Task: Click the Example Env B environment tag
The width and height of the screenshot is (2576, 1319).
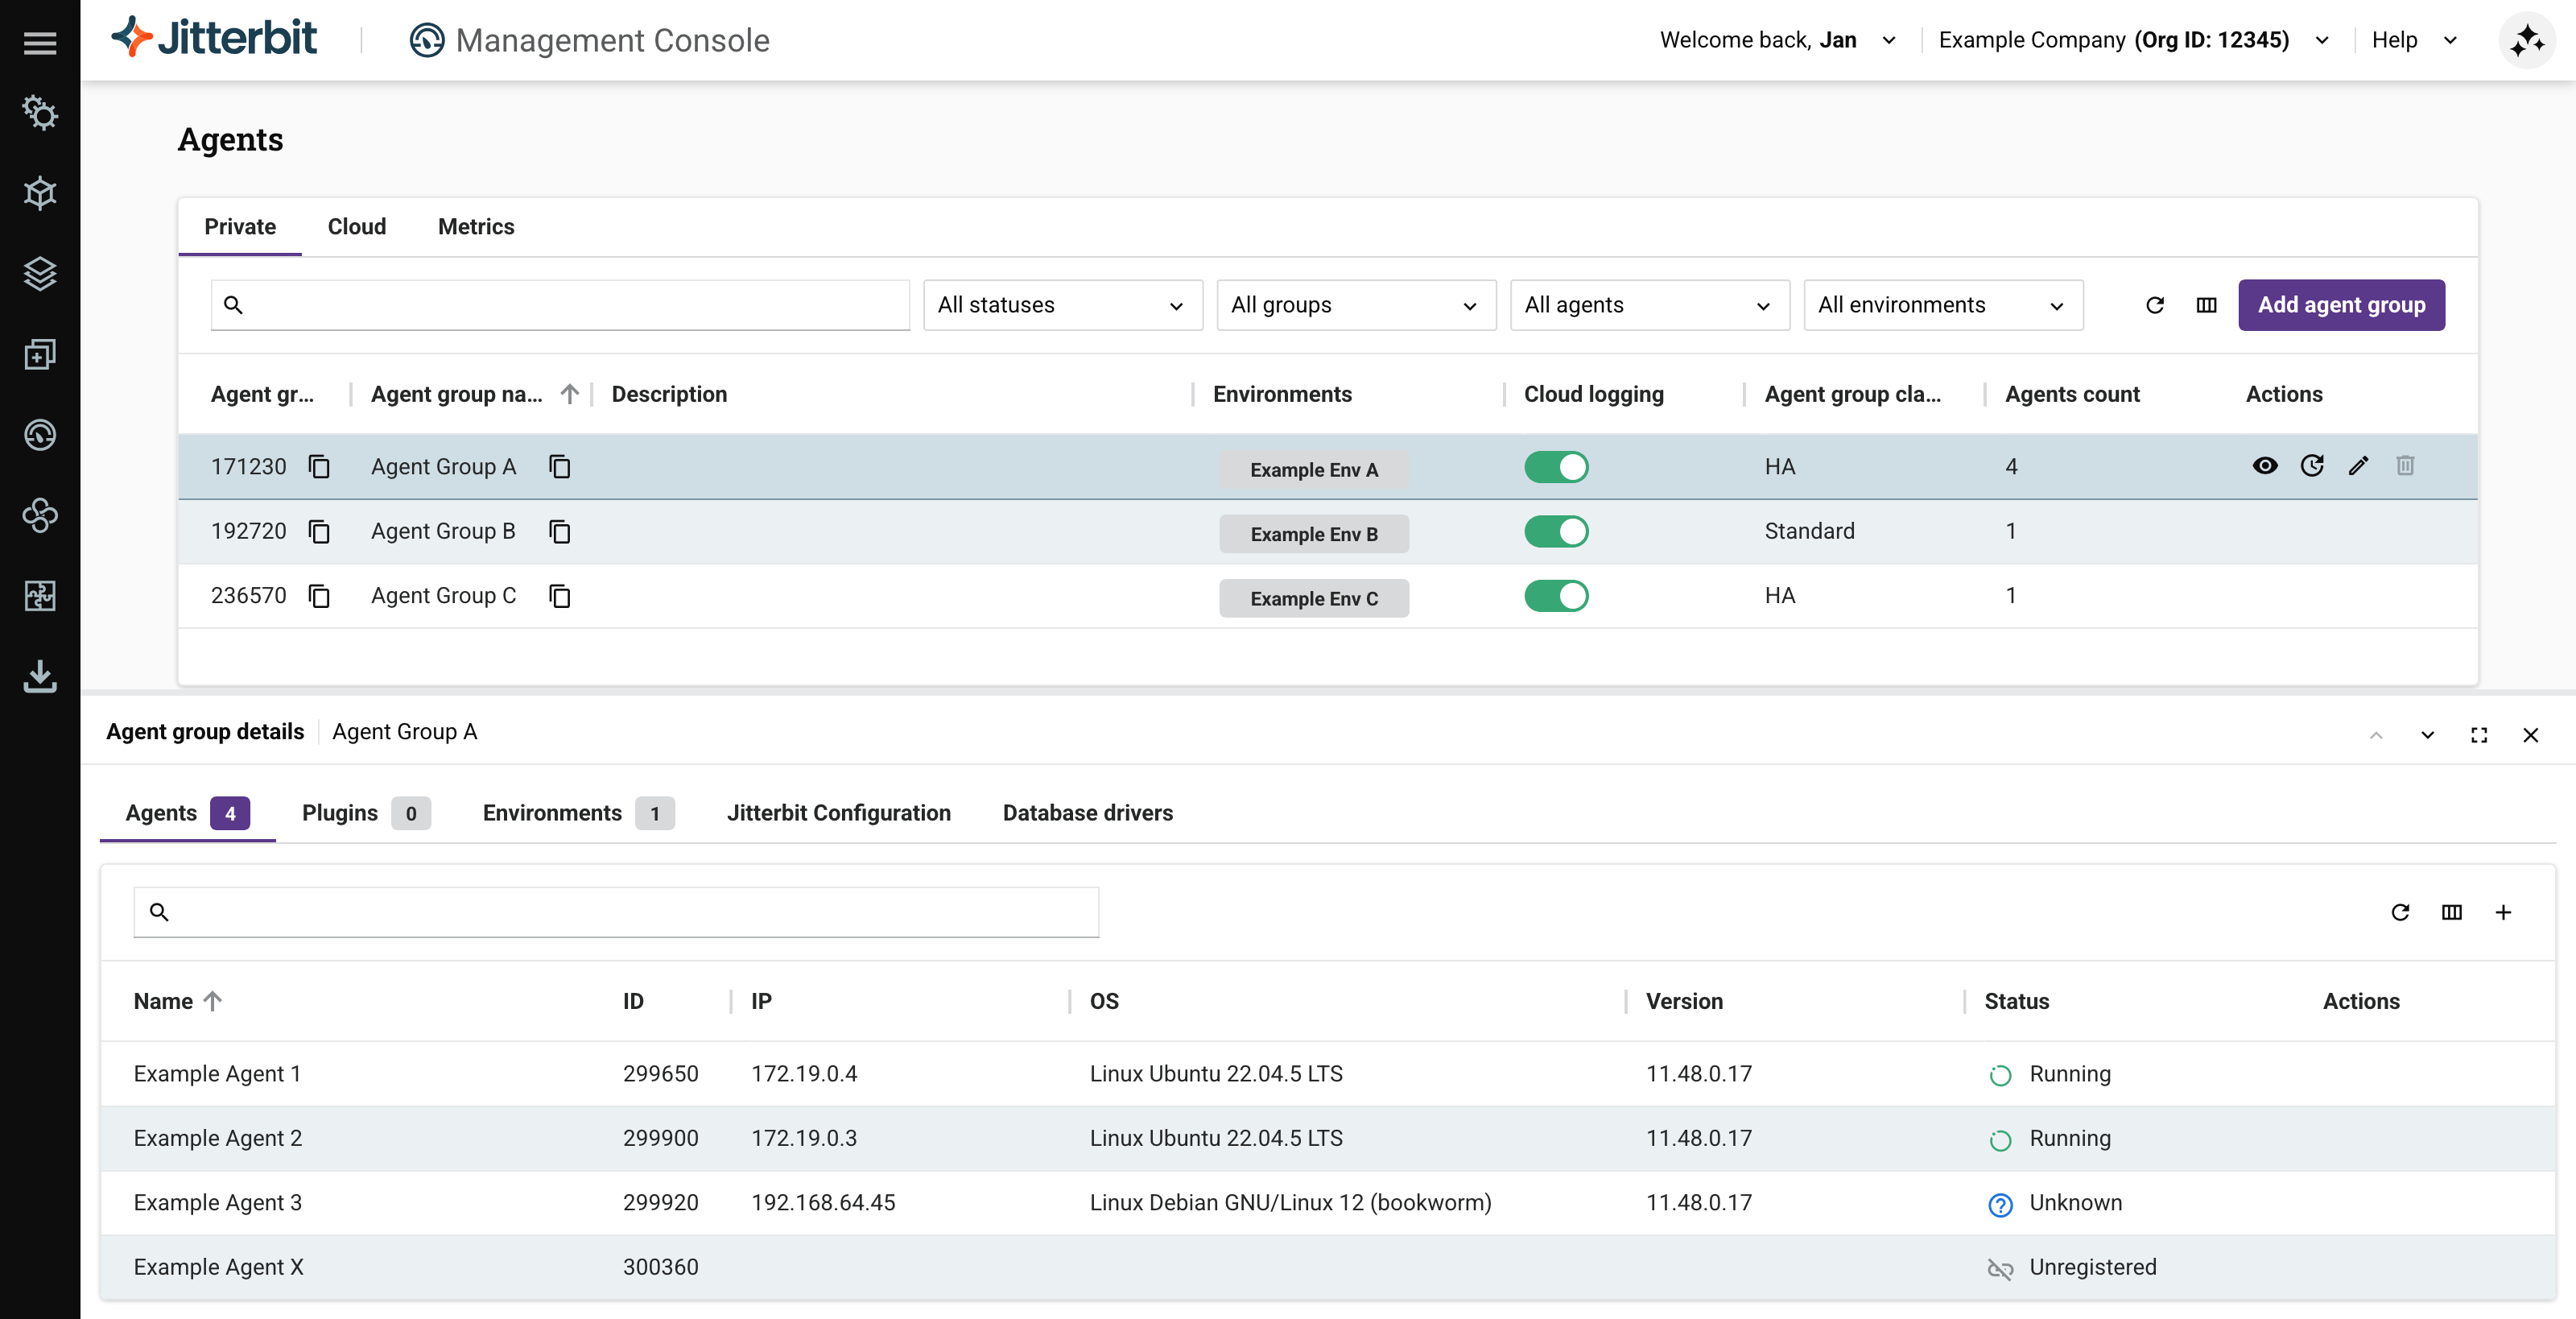Action: (1313, 534)
